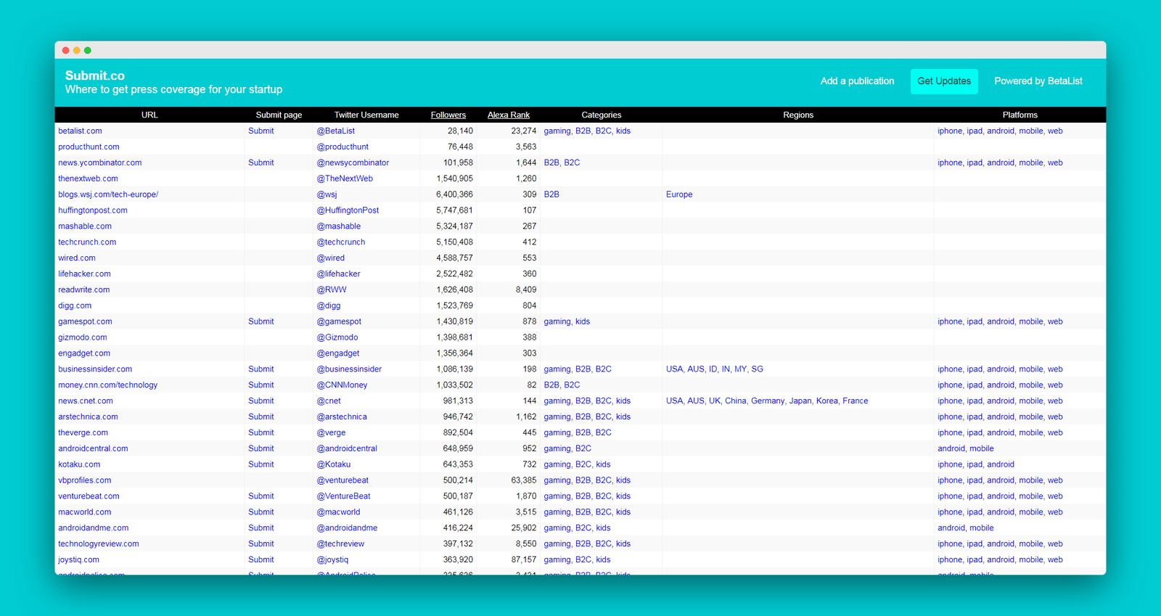Open venturebeat.com URL link

[89, 497]
